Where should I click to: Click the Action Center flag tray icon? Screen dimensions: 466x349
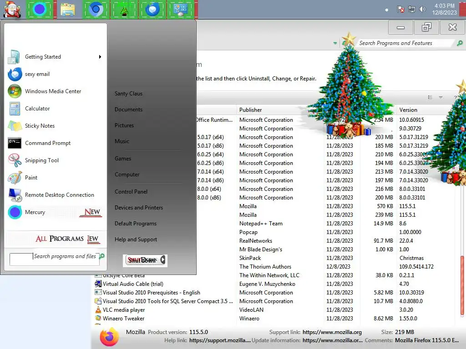point(400,10)
